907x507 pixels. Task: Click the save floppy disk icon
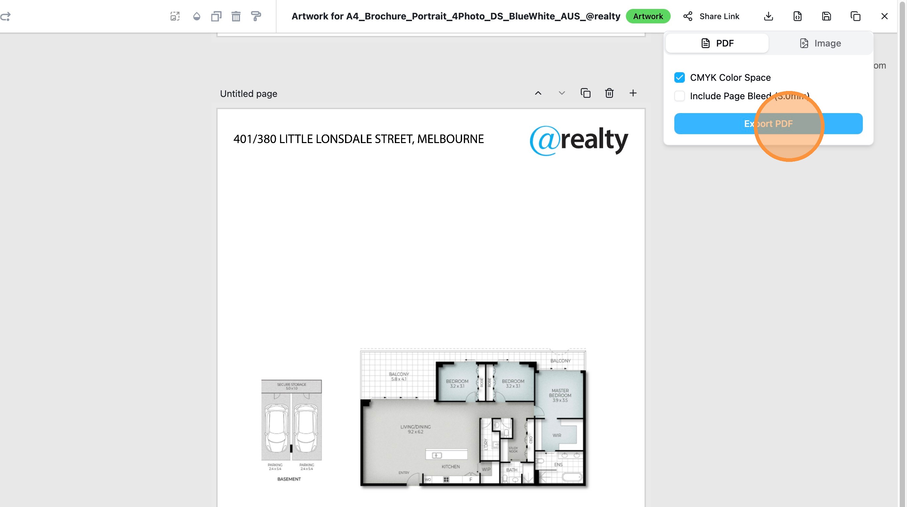click(x=826, y=16)
